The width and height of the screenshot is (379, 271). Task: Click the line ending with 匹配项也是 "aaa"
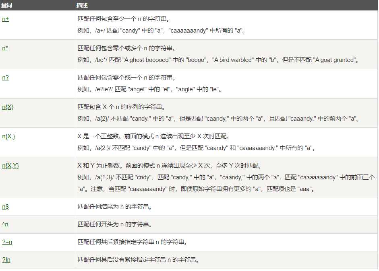pos(196,189)
